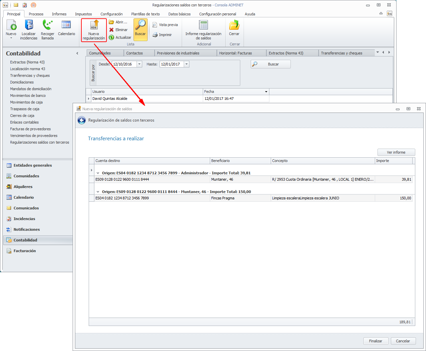Viewport: 426px width, 351px height.
Task: Open Localizar incidencias tool
Action: coord(29,25)
